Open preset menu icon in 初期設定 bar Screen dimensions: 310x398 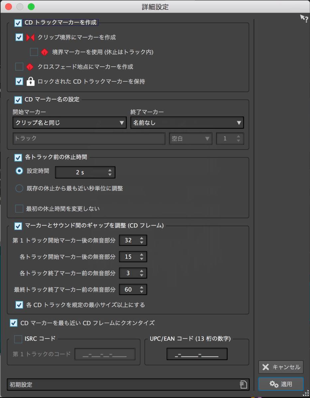click(x=244, y=385)
